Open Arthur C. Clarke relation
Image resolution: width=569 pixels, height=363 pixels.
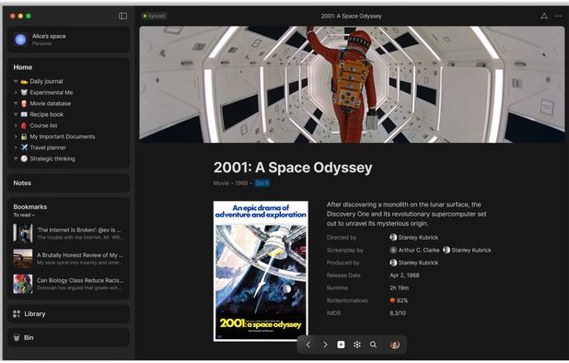tap(414, 250)
